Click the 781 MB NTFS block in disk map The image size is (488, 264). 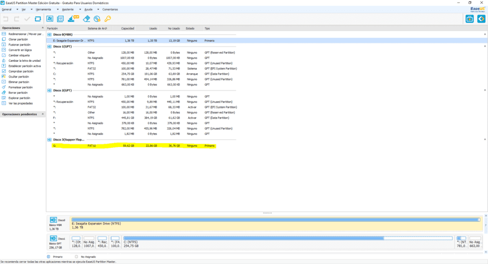point(461,242)
